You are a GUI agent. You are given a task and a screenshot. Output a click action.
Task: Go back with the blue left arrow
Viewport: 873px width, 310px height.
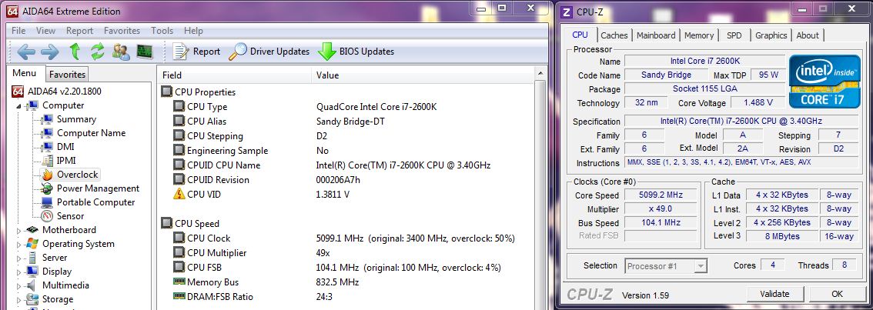tap(27, 52)
